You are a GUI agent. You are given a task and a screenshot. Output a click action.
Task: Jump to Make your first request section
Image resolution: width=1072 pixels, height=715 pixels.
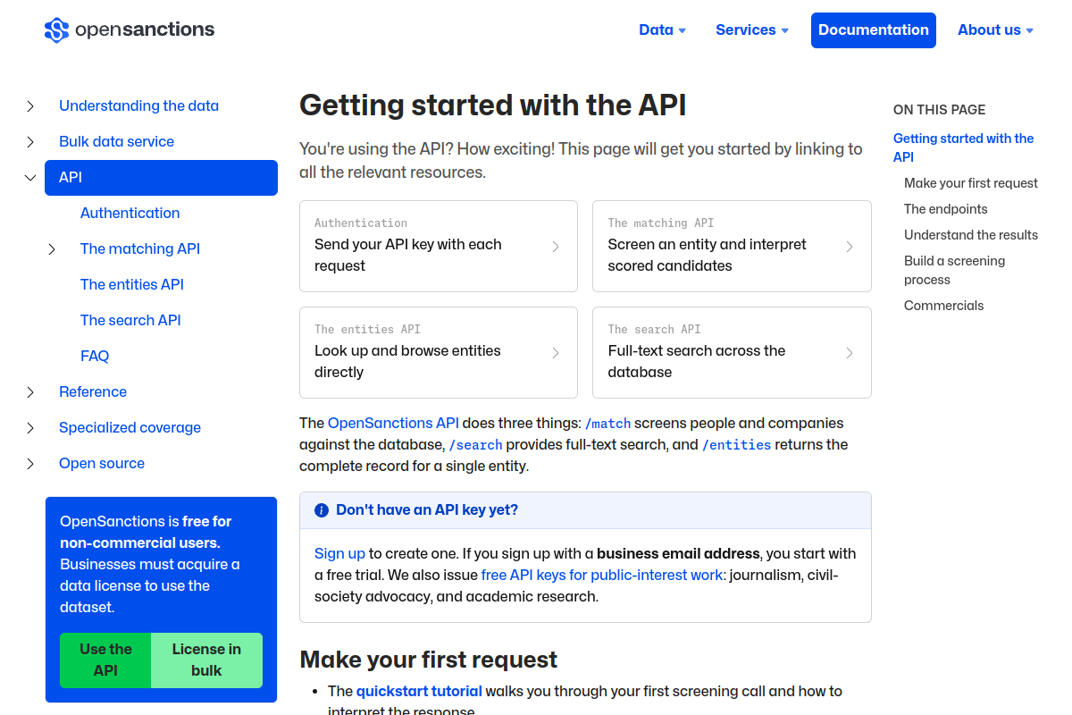(971, 183)
